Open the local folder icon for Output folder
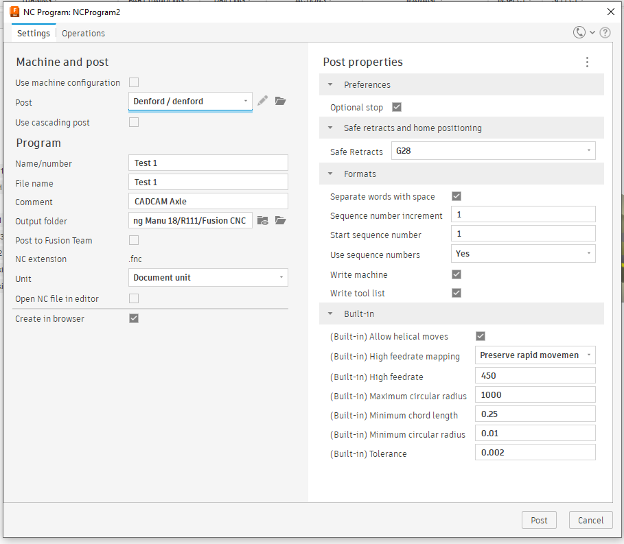This screenshot has width=624, height=544. tap(280, 220)
